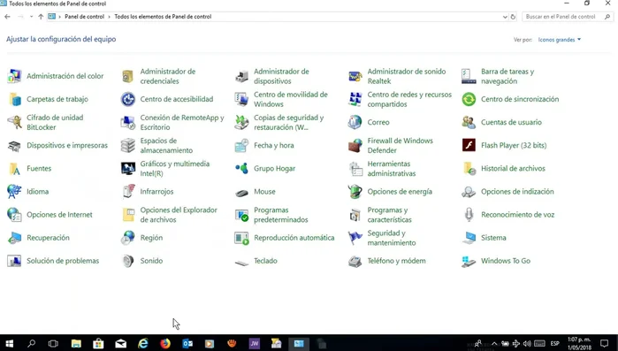The width and height of the screenshot is (618, 351).
Task: Open Flash Player (32 bits) icon
Action: (469, 145)
